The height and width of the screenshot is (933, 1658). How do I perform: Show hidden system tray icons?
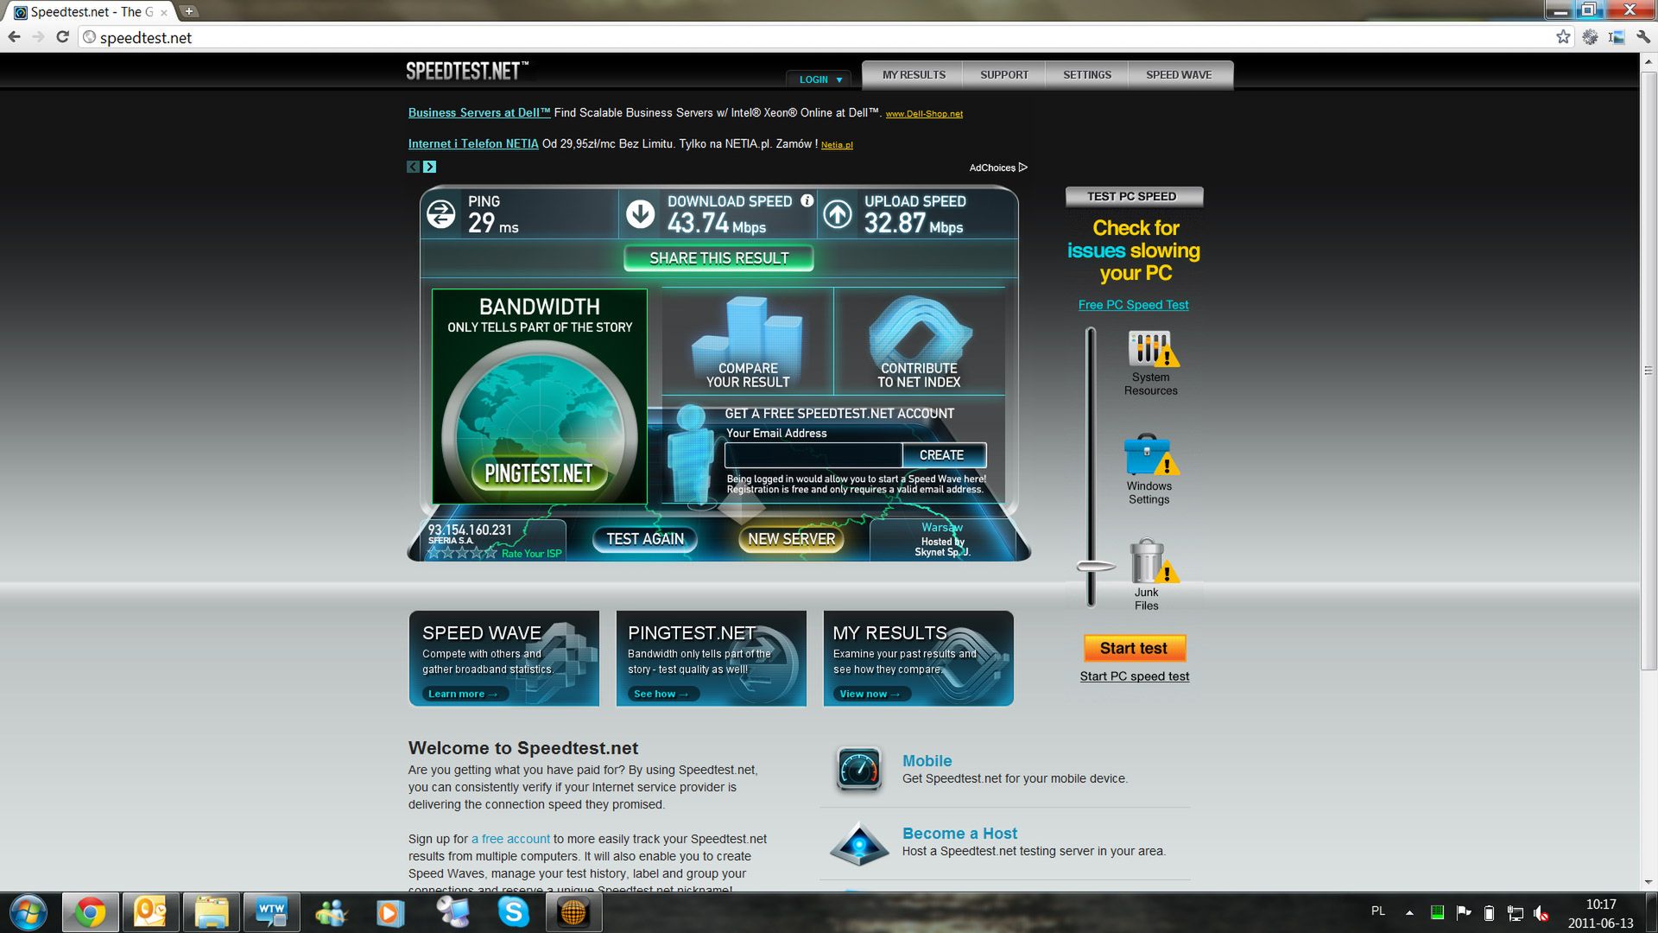(1409, 912)
